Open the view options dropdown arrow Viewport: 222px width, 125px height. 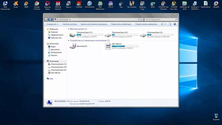pyautogui.click(x=165, y=24)
